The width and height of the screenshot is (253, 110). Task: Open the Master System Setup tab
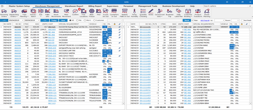19,6
